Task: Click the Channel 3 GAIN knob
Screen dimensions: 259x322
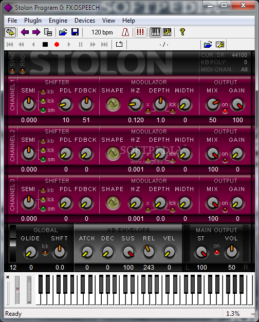Action: click(237, 202)
